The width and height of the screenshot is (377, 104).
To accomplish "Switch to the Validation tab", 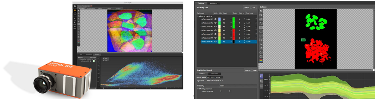I will pos(213,3).
